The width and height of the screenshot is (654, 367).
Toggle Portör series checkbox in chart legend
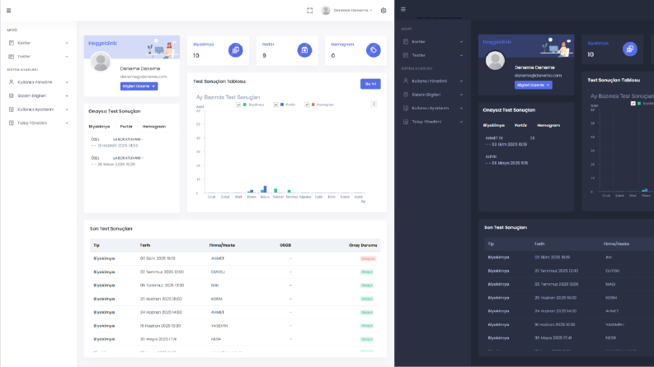click(275, 105)
